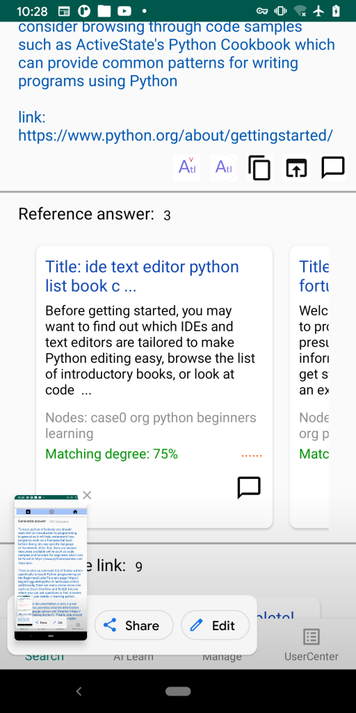Open the python.org gettingstarted link
Screen dimensions: 356x713
(175, 135)
